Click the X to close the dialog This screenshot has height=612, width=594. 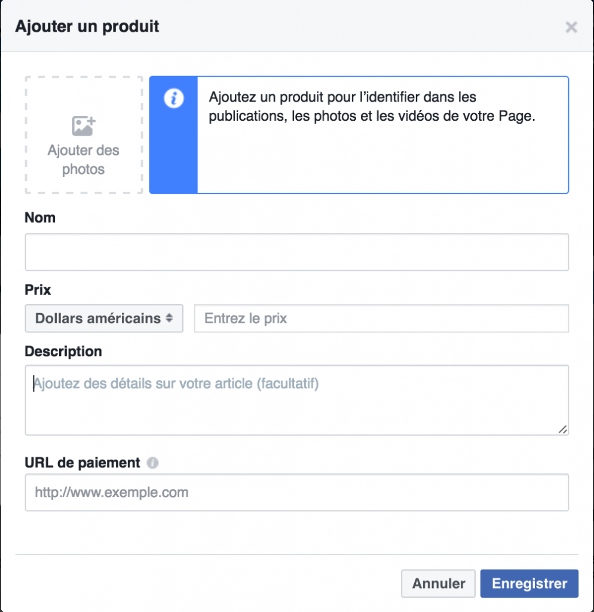(571, 27)
